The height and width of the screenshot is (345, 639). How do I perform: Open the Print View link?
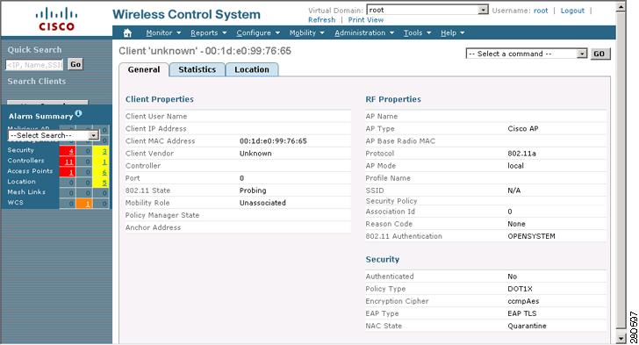(365, 20)
